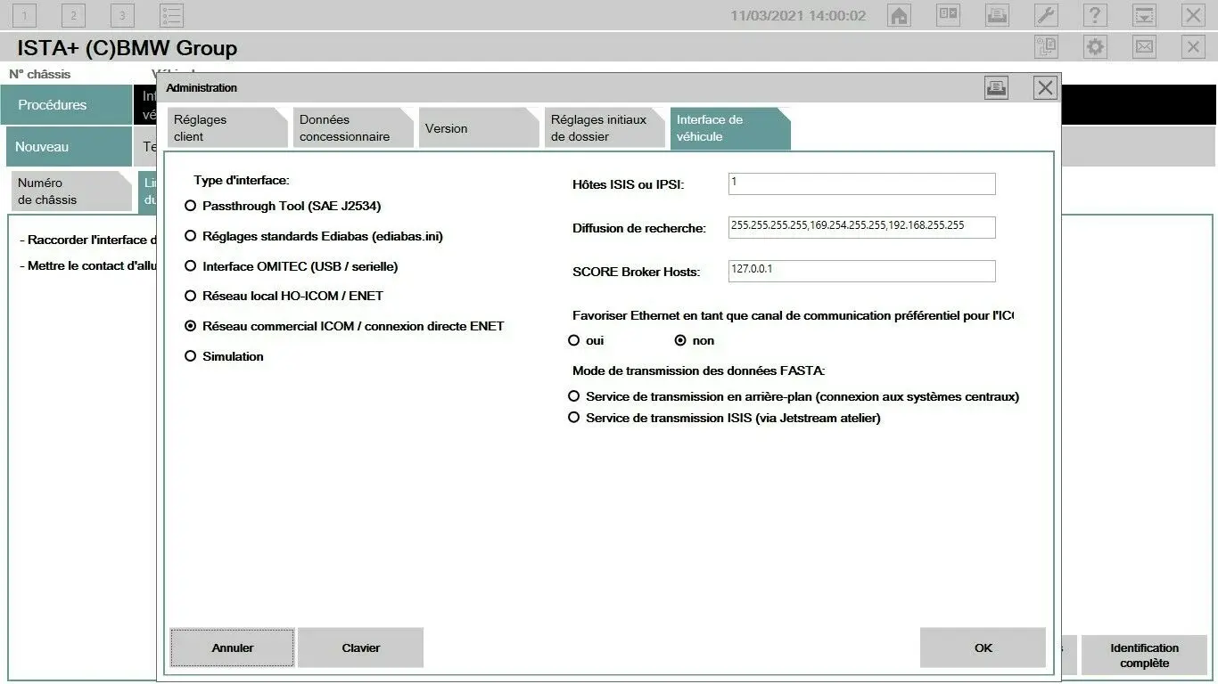
Task: Open the Numéro de châssis tab
Action: click(71, 191)
